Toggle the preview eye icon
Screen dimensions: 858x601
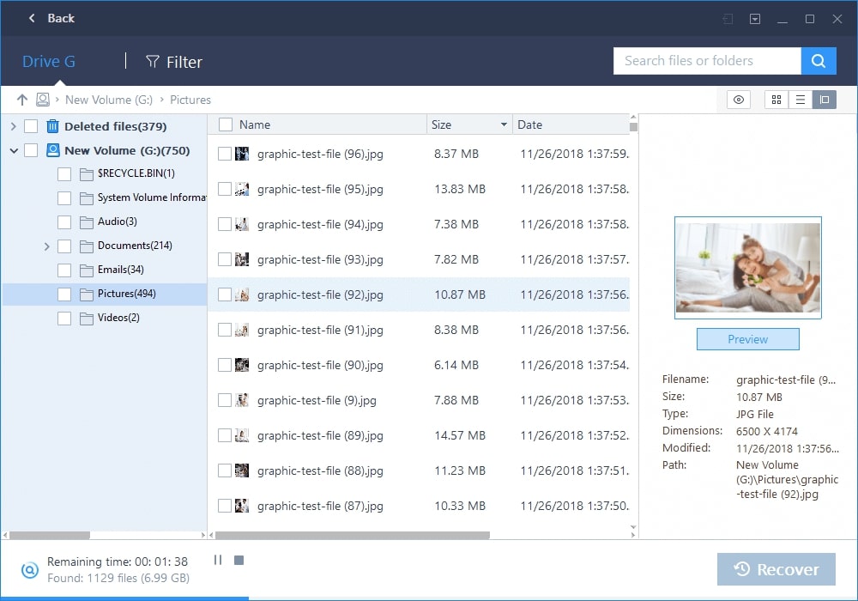(738, 100)
